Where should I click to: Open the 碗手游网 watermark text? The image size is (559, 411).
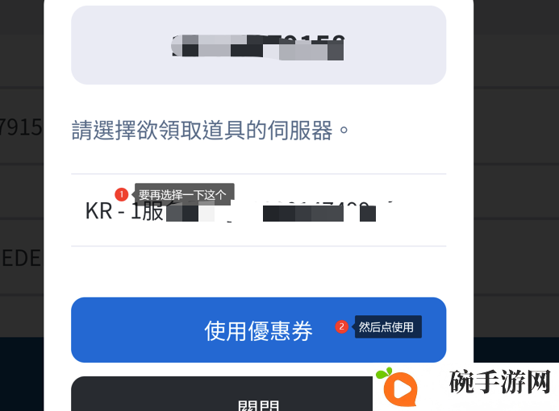click(500, 382)
